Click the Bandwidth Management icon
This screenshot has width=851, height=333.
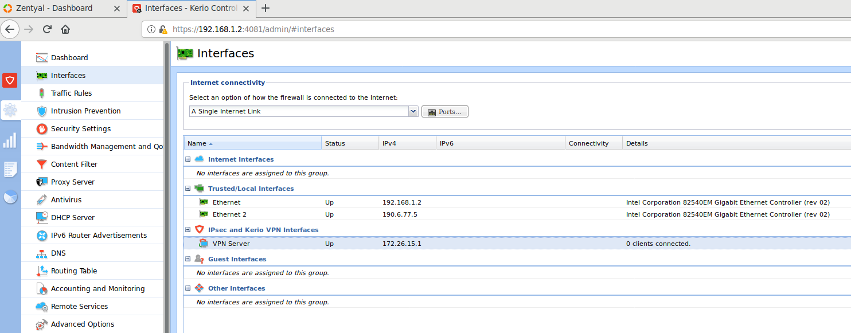41,146
